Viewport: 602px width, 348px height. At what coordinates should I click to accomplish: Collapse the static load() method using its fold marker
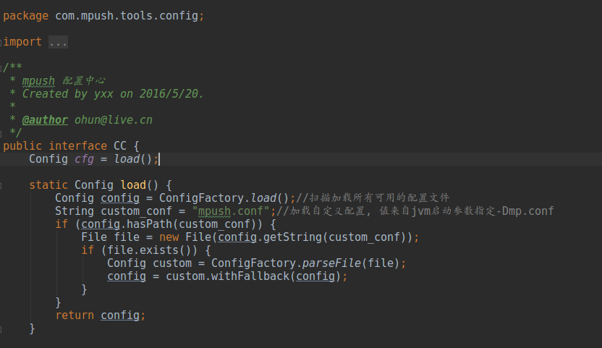(2, 185)
